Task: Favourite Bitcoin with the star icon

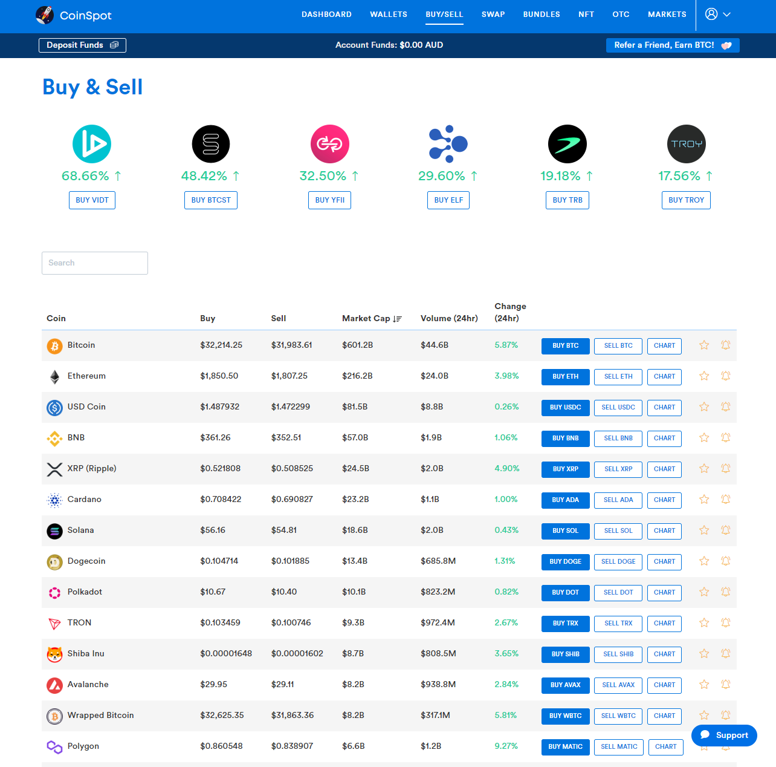Action: click(x=704, y=345)
